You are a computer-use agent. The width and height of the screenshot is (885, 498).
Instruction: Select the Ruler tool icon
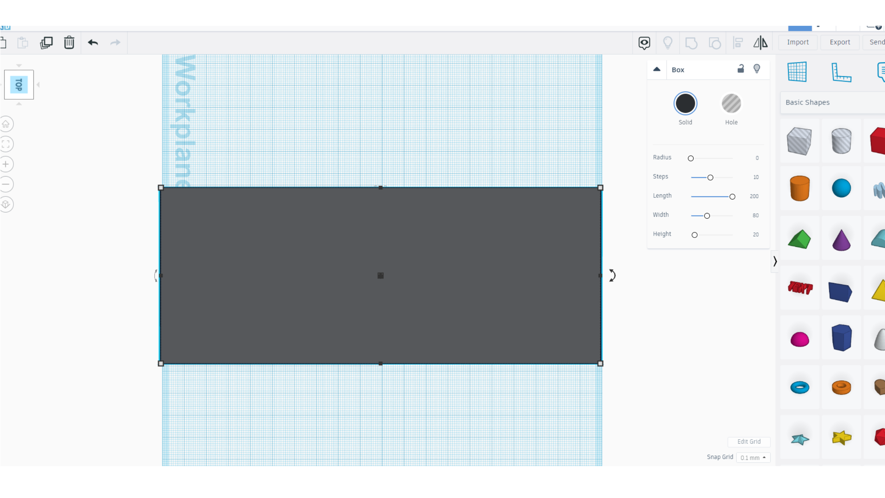(841, 72)
